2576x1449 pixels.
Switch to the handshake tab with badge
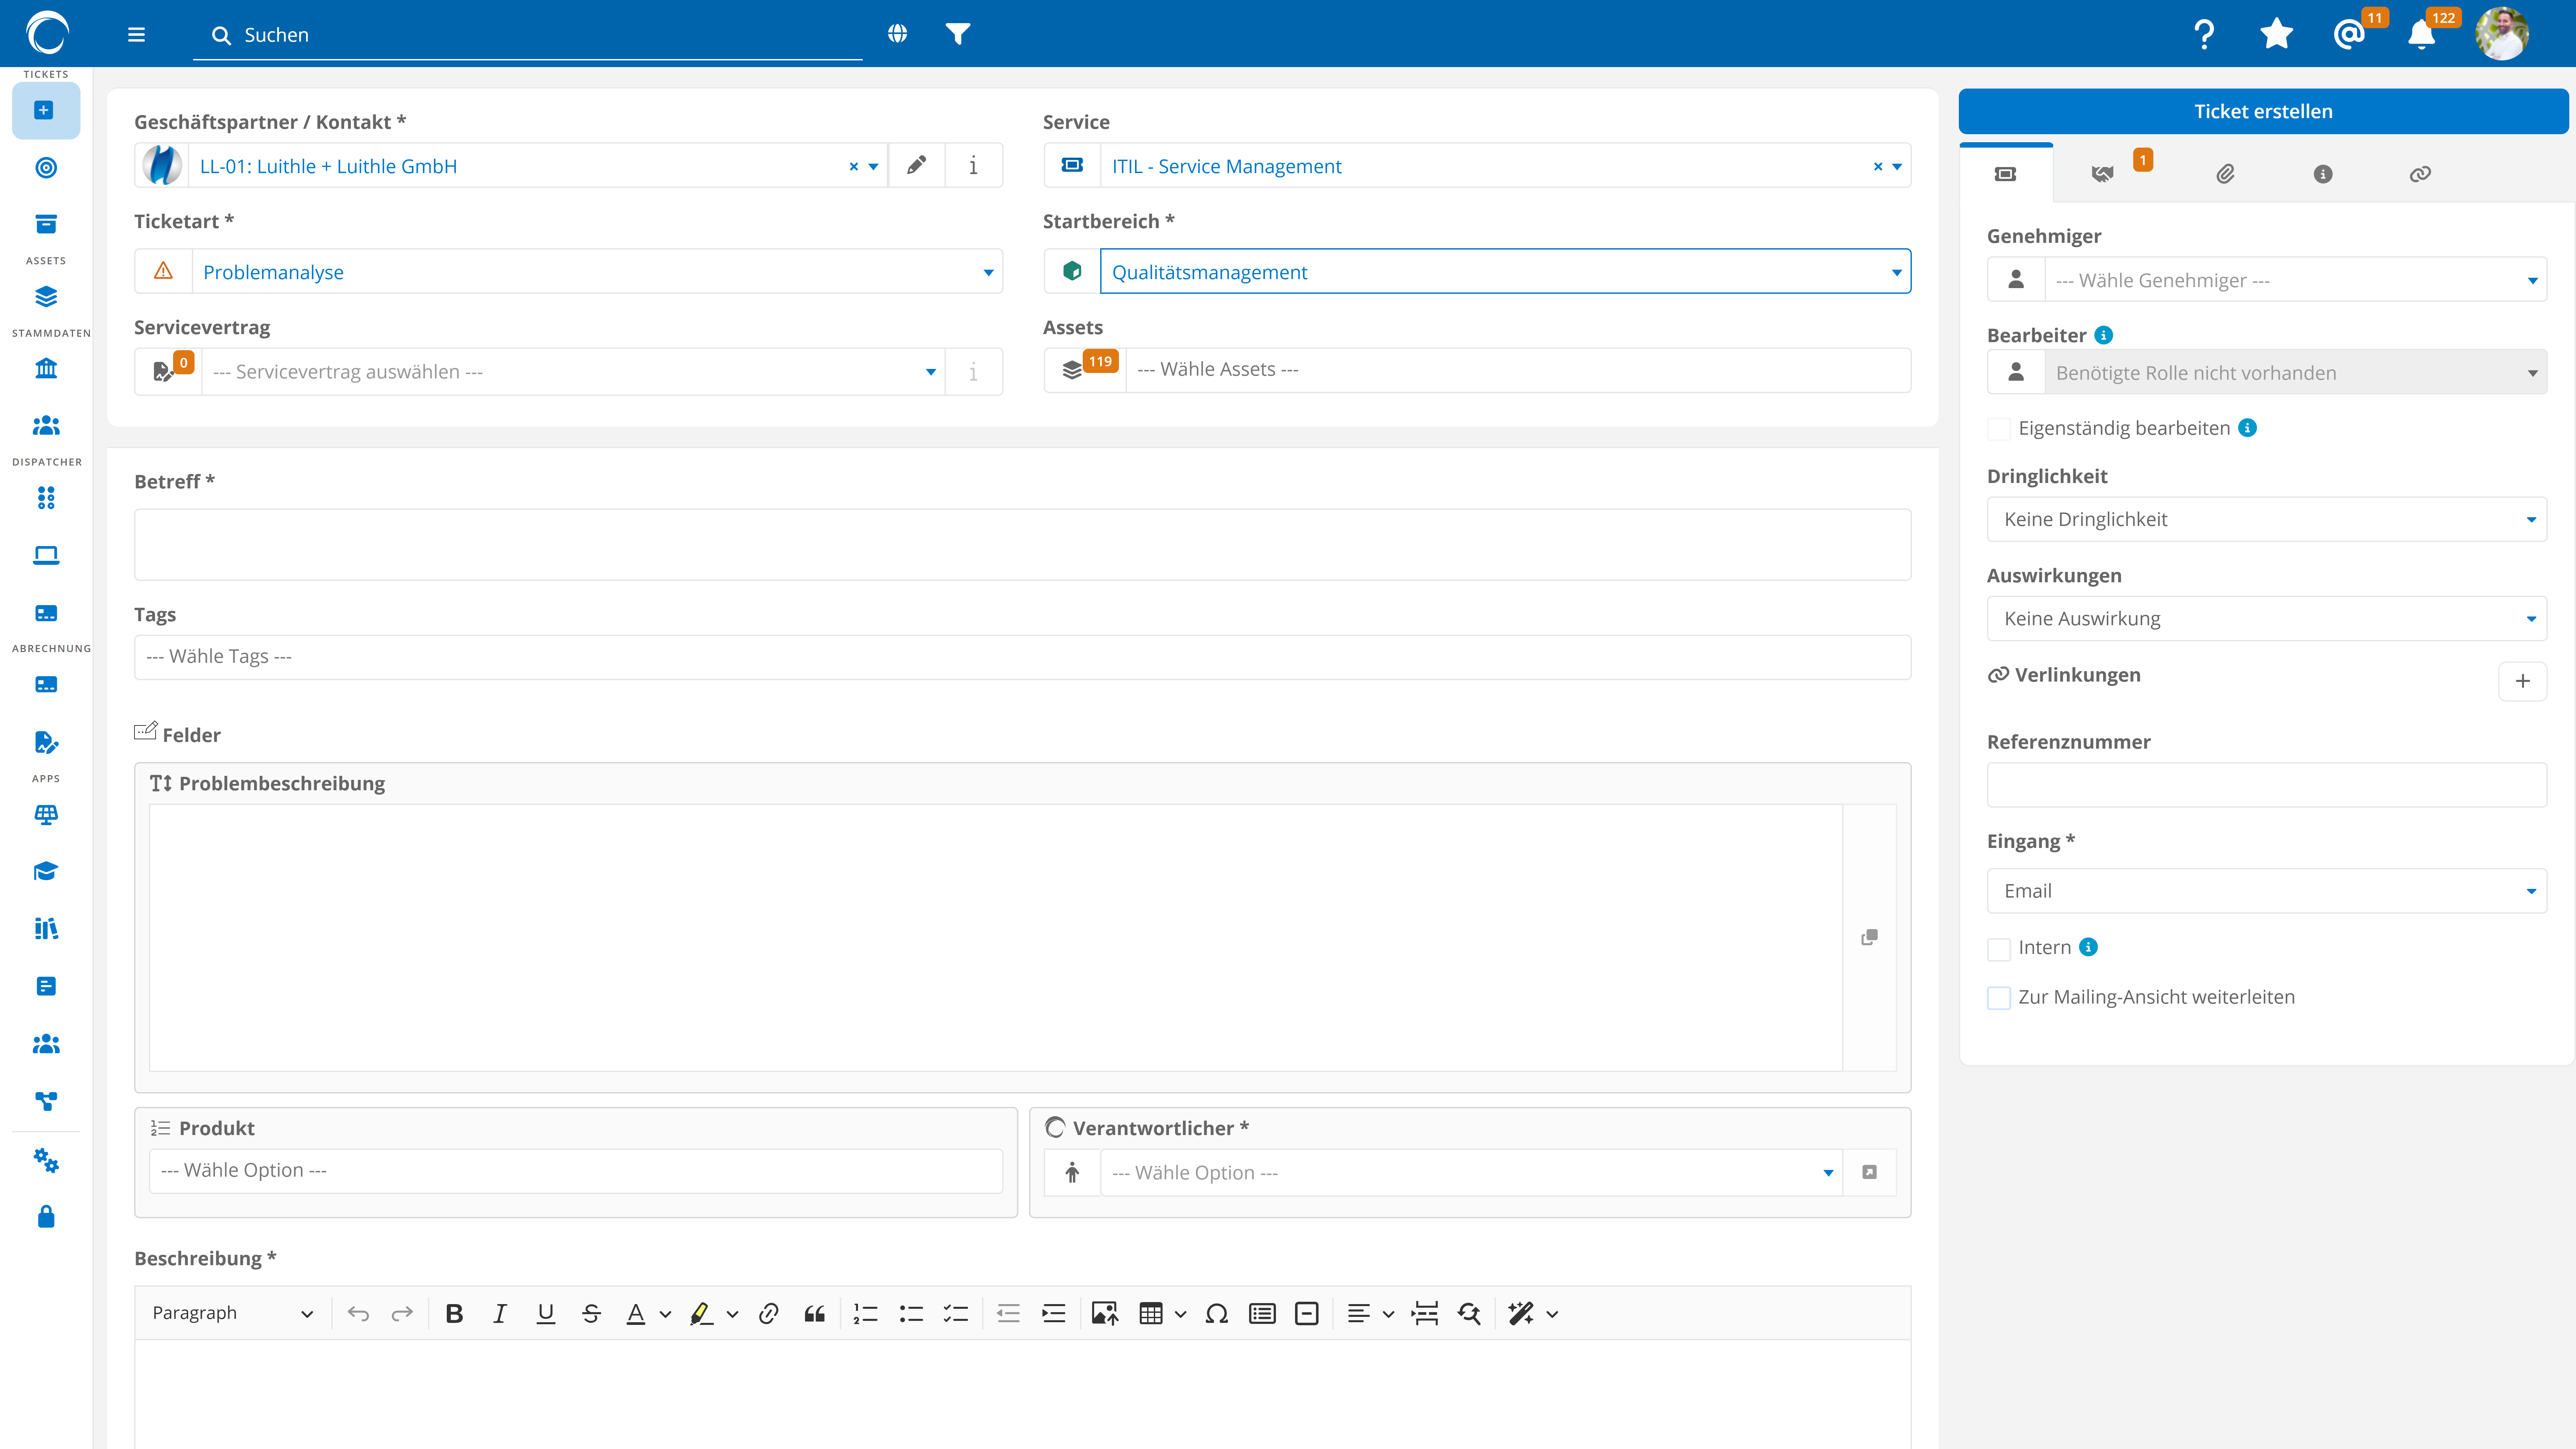(x=2103, y=174)
